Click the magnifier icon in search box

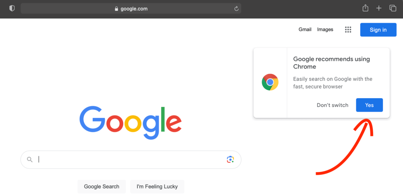click(30, 159)
